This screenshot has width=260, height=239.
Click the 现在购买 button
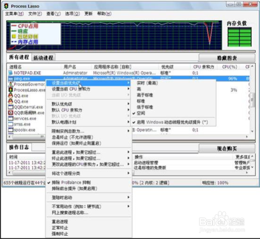[x=227, y=149]
